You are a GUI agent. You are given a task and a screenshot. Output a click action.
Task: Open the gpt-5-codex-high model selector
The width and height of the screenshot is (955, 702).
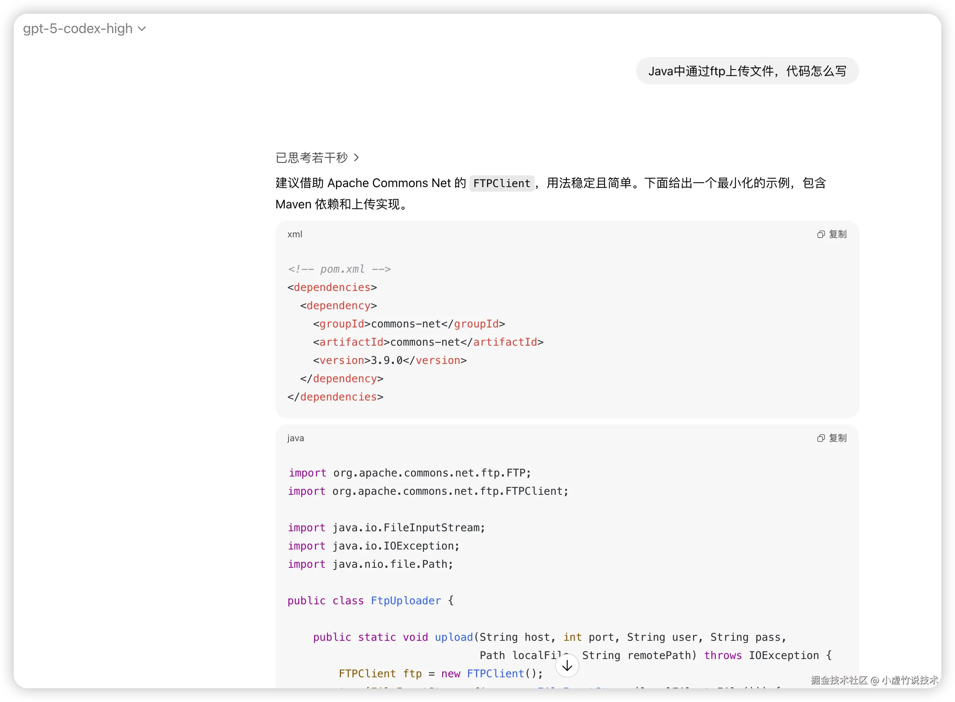[78, 29]
